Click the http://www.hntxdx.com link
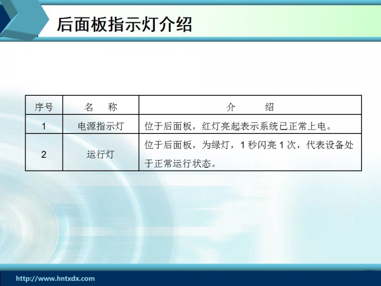This screenshot has width=381, height=286. coord(55,278)
